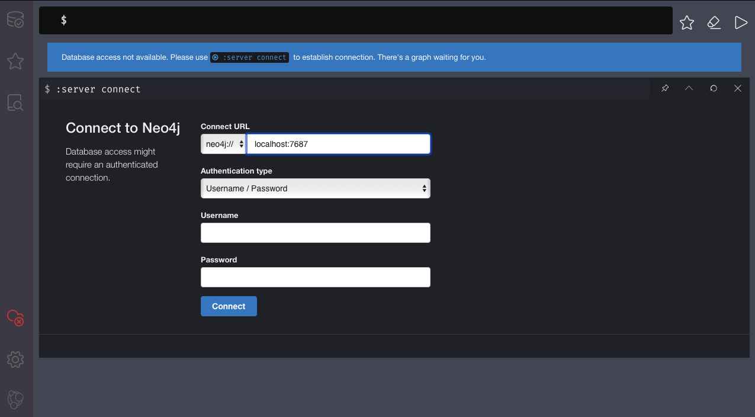Click the Connect button

click(x=229, y=306)
